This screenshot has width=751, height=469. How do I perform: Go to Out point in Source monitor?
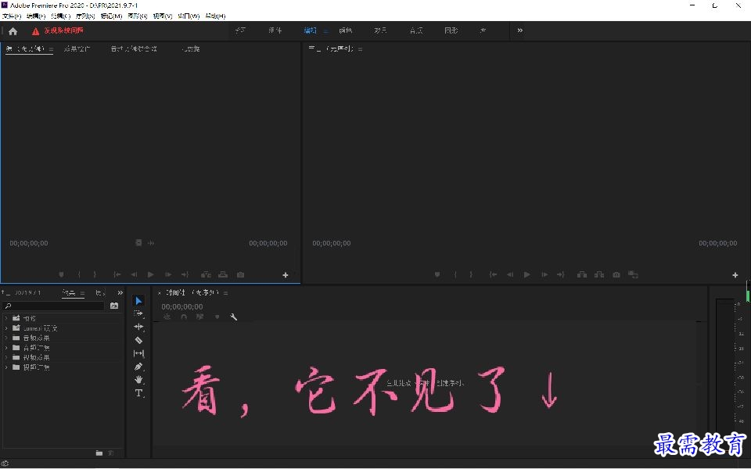point(185,274)
